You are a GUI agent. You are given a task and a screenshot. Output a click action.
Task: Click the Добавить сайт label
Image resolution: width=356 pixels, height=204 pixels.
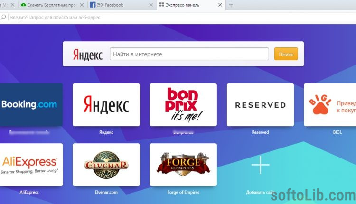tap(260, 192)
